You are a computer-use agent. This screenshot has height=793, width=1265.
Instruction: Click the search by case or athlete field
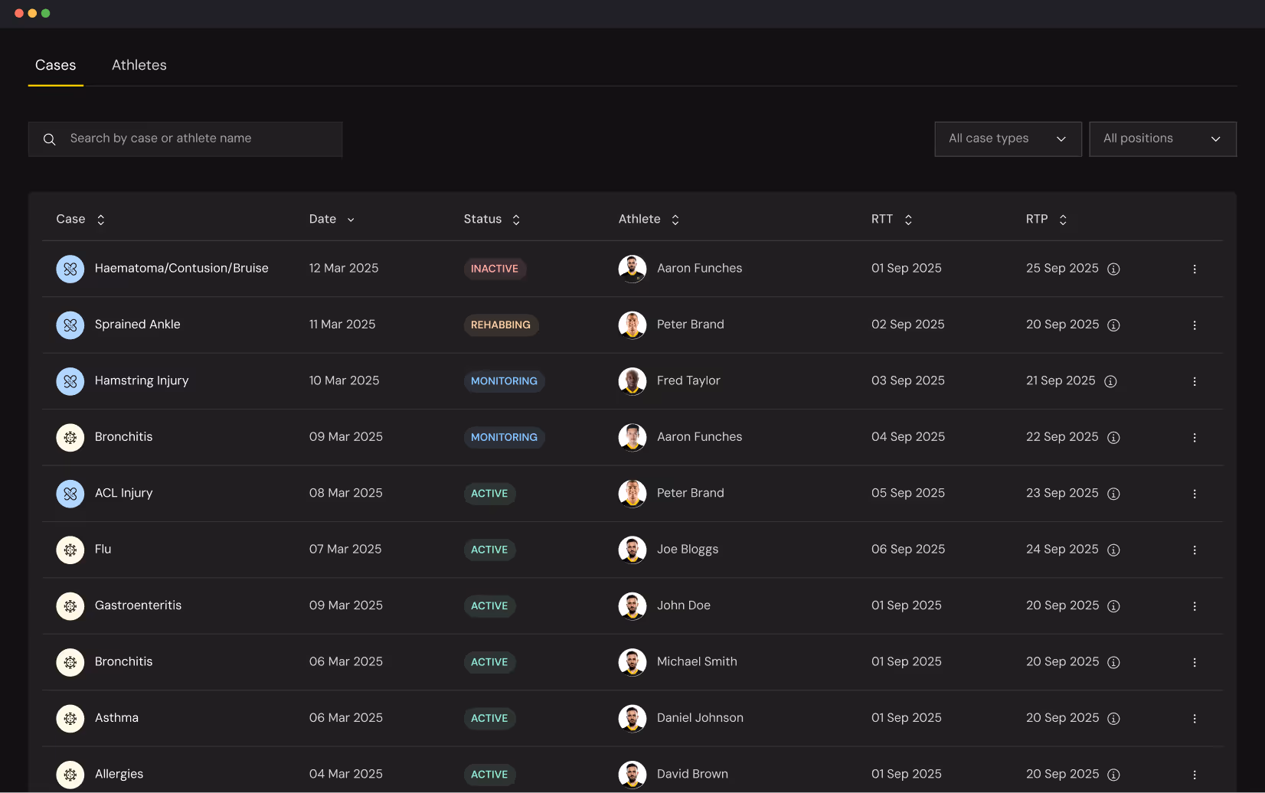185,139
